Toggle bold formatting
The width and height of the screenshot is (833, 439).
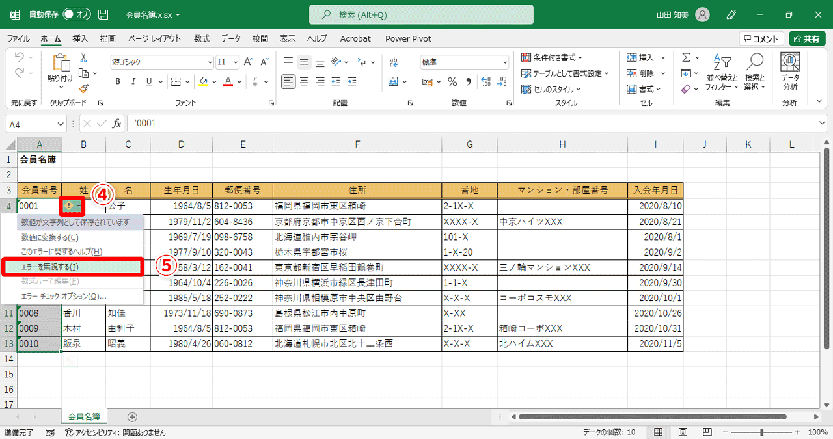(x=118, y=81)
